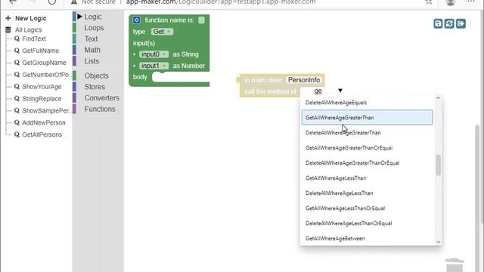Select the Math toolbox category
The height and width of the screenshot is (272, 484).
[92, 50]
